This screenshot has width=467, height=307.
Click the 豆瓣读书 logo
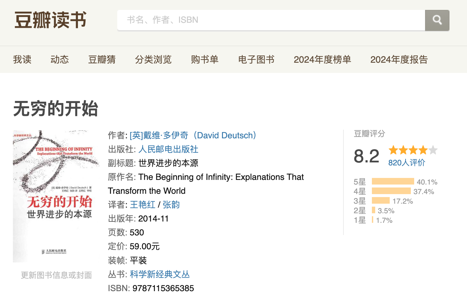point(51,20)
